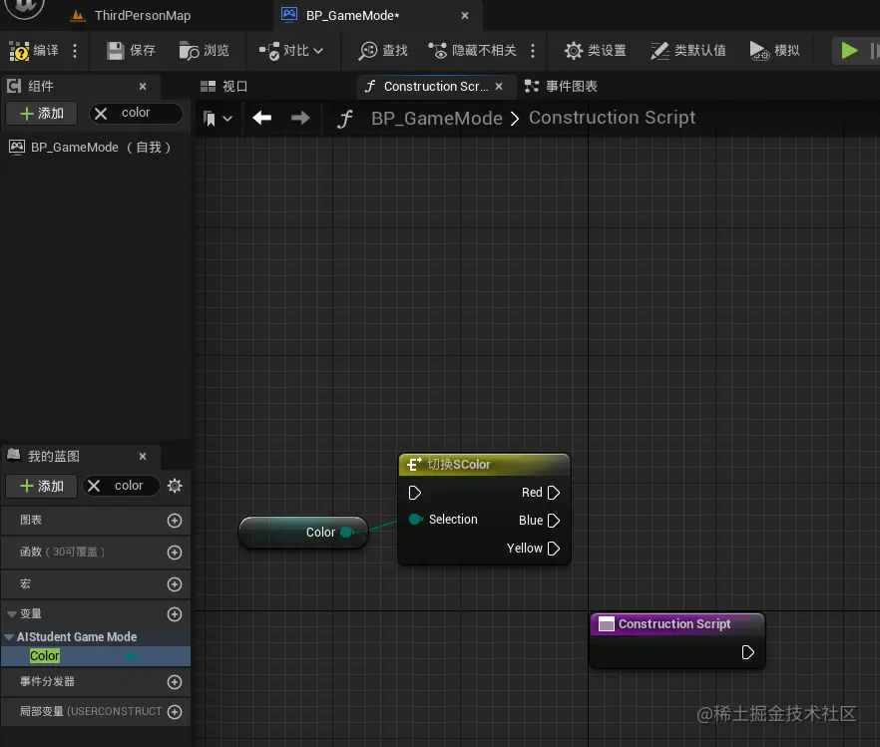
Task: Clear the components color search
Action: tap(101, 114)
